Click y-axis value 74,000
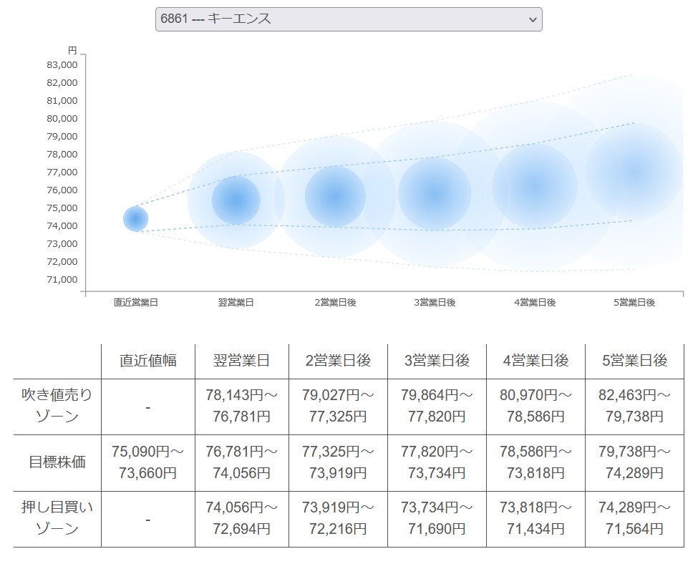698x574 pixels. [62, 226]
